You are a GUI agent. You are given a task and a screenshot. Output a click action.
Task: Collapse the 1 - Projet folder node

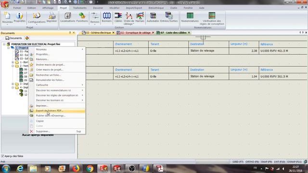click(9, 48)
